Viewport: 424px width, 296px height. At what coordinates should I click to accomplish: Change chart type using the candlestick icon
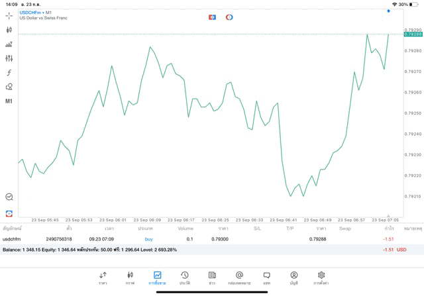click(x=9, y=30)
